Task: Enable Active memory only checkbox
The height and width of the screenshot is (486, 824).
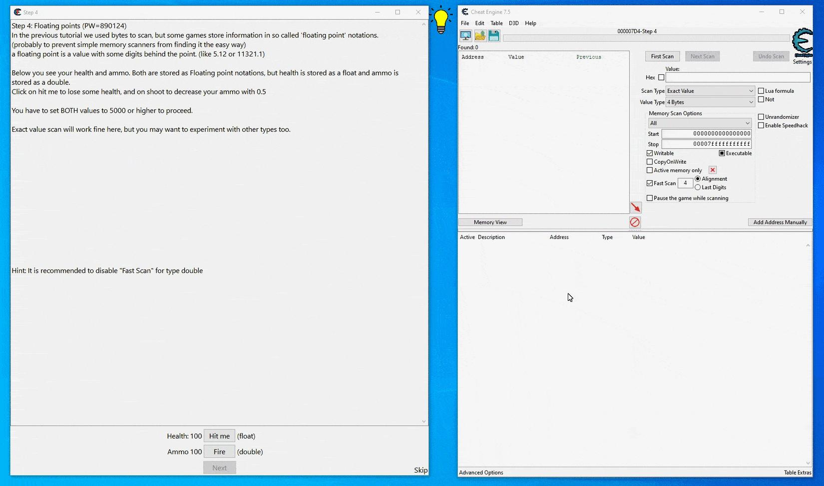Action: click(650, 170)
